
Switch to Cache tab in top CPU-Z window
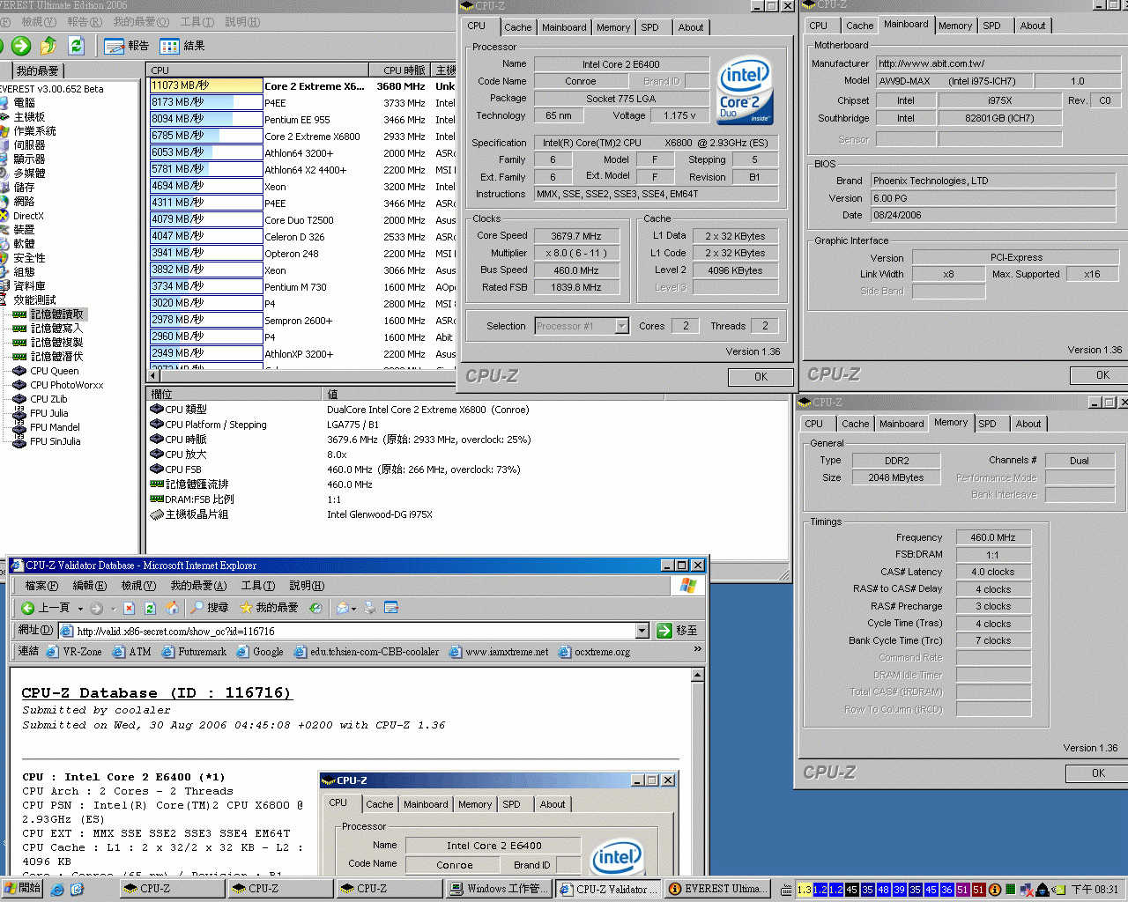pyautogui.click(x=518, y=27)
